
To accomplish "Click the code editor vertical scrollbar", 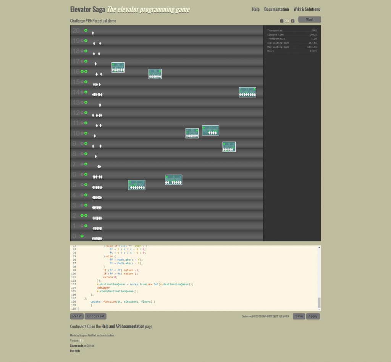I will (x=319, y=302).
